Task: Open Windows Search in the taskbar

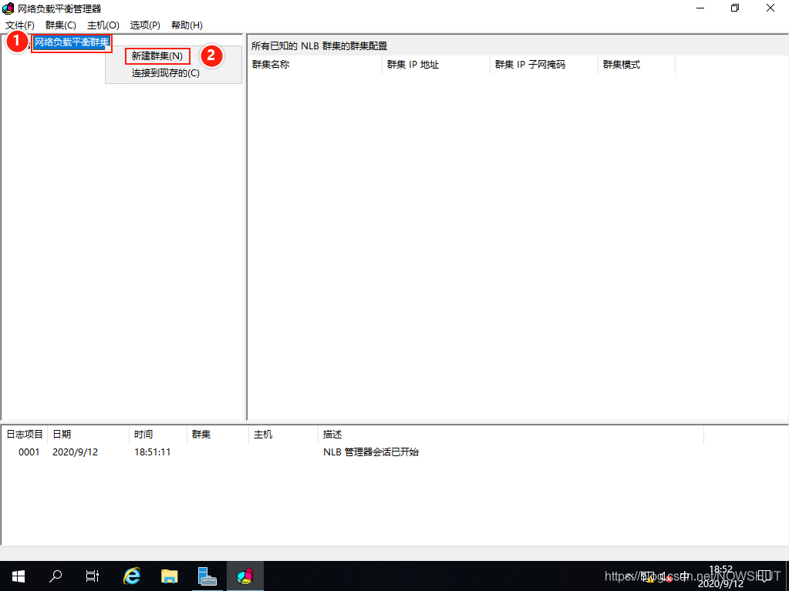Action: 54,576
